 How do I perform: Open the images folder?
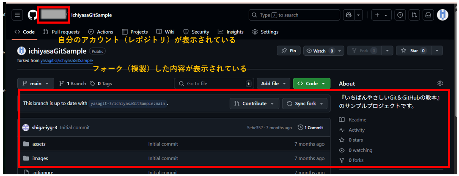pyautogui.click(x=40, y=158)
